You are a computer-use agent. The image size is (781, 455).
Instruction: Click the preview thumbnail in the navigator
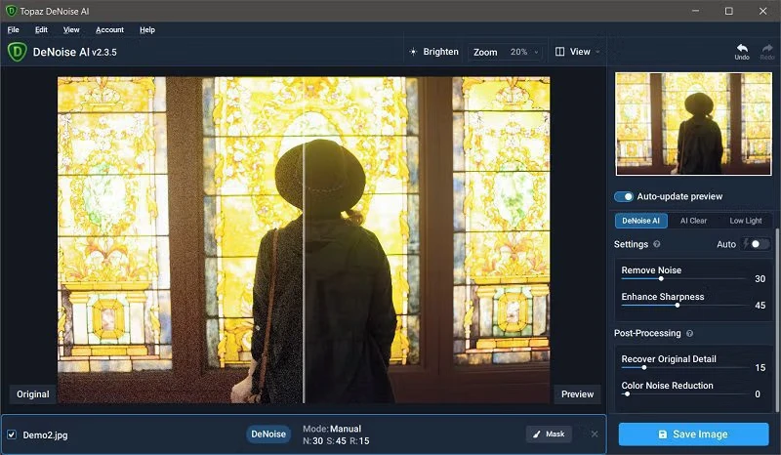pyautogui.click(x=693, y=123)
